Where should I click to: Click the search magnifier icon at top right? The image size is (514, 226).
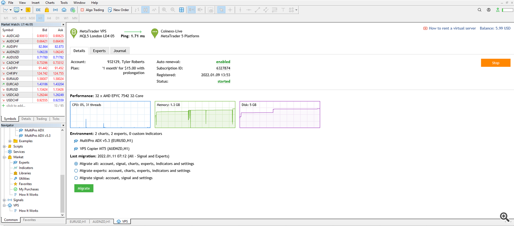[x=479, y=10]
